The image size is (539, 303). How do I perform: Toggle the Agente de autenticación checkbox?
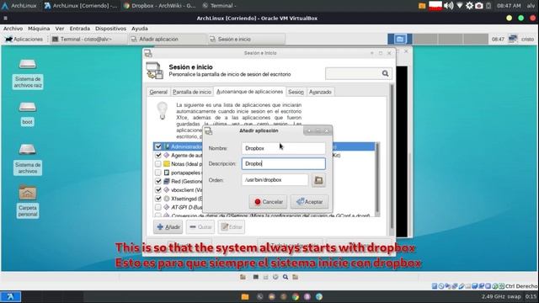point(158,155)
